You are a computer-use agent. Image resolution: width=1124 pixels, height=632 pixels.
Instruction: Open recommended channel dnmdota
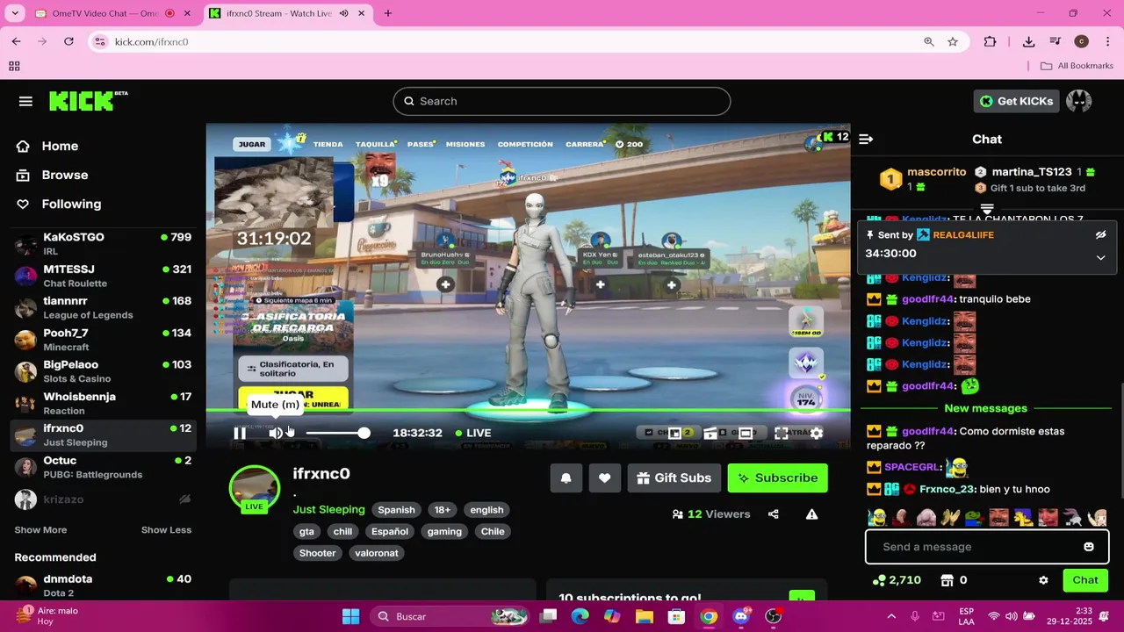click(104, 585)
